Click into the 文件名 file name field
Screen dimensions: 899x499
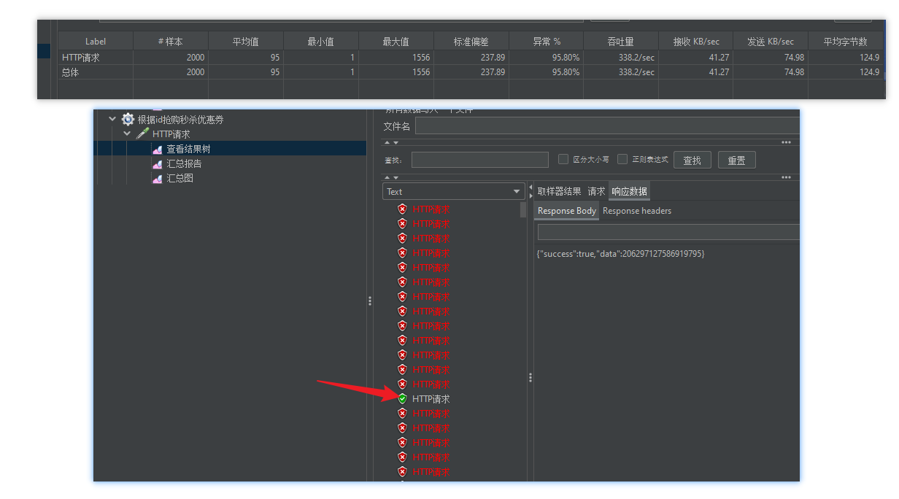[x=607, y=126]
